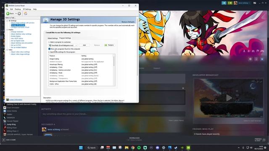Open Configure Surround, PhysX
The height and width of the screenshot is (151, 269).
pyautogui.click(x=20, y=27)
